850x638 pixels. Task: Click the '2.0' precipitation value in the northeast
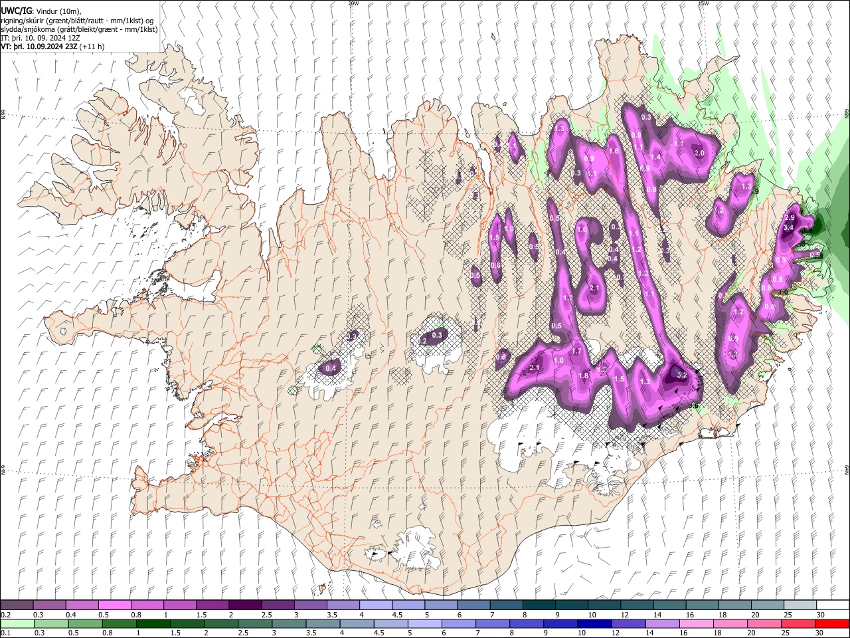point(699,154)
